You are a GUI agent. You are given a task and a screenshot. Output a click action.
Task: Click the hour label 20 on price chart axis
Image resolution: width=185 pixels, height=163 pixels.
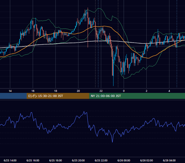click(x=78, y=91)
